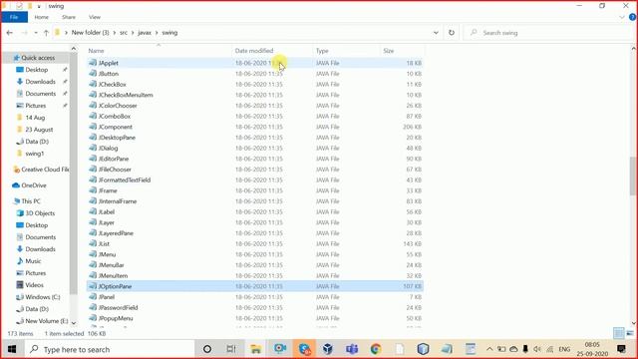Switch to large icons view layout
Image resolution: width=638 pixels, height=359 pixels.
(630, 333)
